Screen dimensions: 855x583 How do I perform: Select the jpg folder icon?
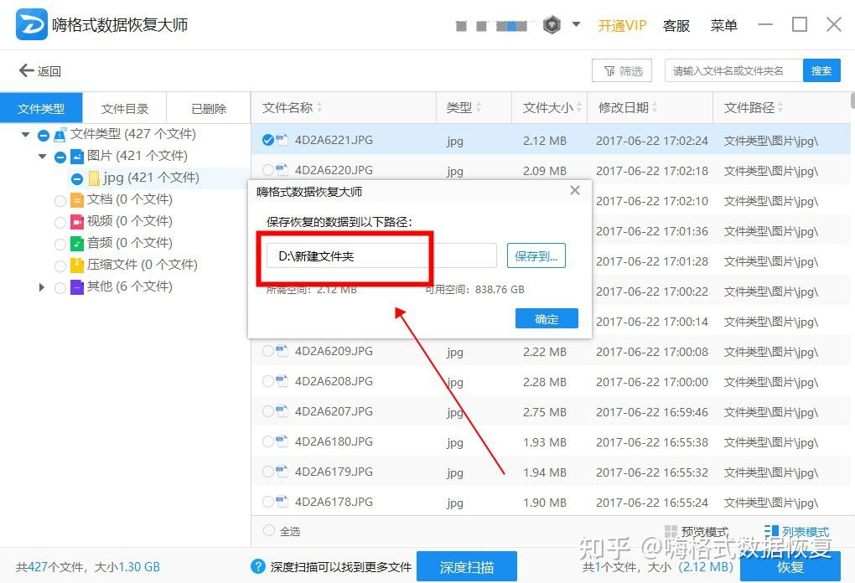pyautogui.click(x=94, y=178)
